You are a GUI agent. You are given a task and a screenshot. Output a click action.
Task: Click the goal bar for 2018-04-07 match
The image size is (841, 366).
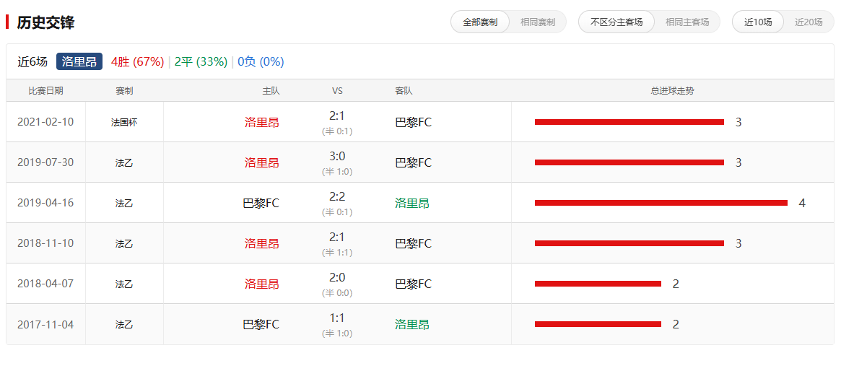click(x=598, y=284)
